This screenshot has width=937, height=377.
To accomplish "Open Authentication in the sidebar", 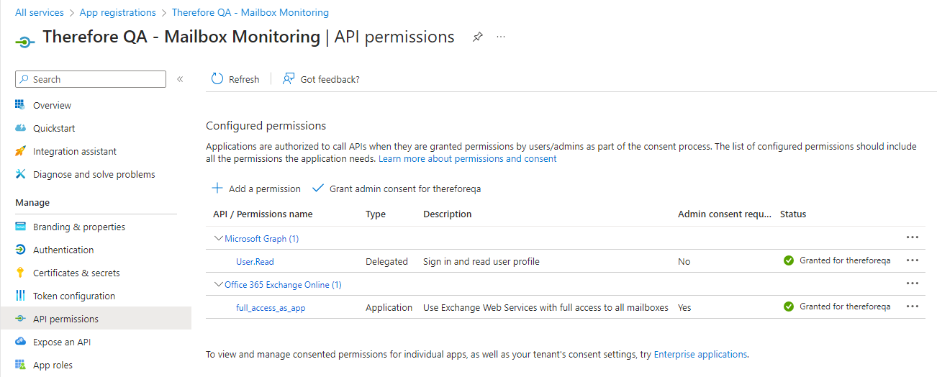I will click(63, 250).
